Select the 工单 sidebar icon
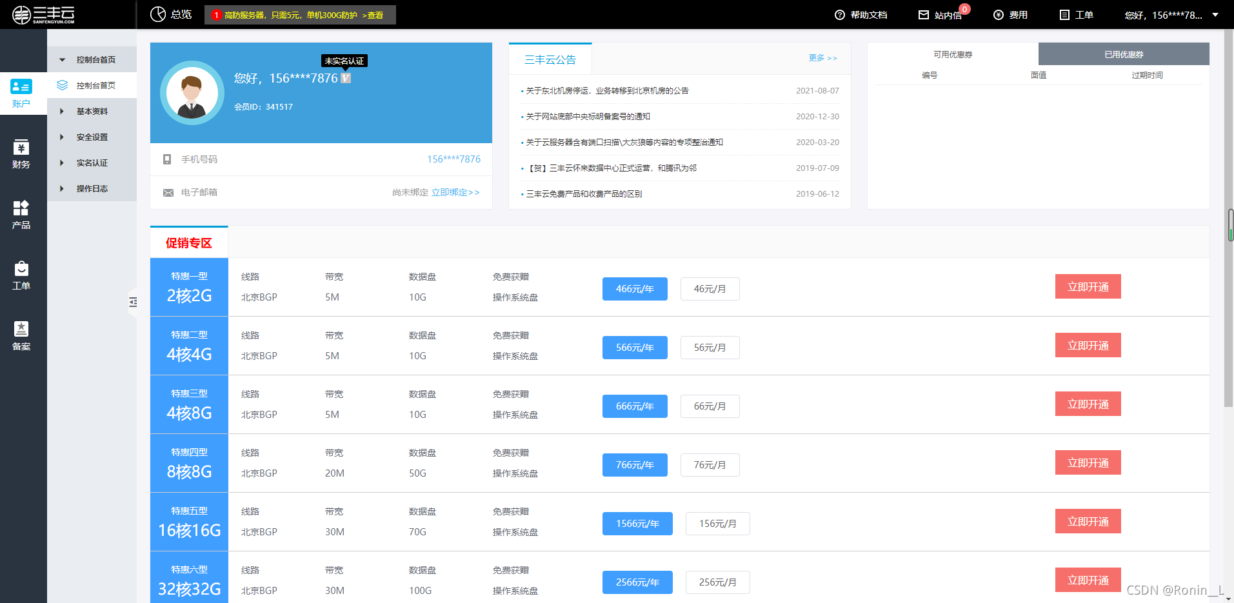Screen dimensions: 1234x603 [21, 276]
